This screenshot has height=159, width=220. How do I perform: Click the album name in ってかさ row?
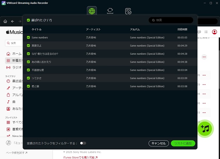147,78
